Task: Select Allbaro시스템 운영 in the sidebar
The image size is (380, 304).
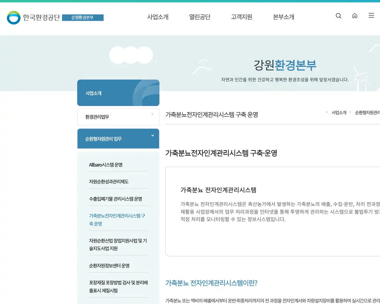Action: pos(106,164)
